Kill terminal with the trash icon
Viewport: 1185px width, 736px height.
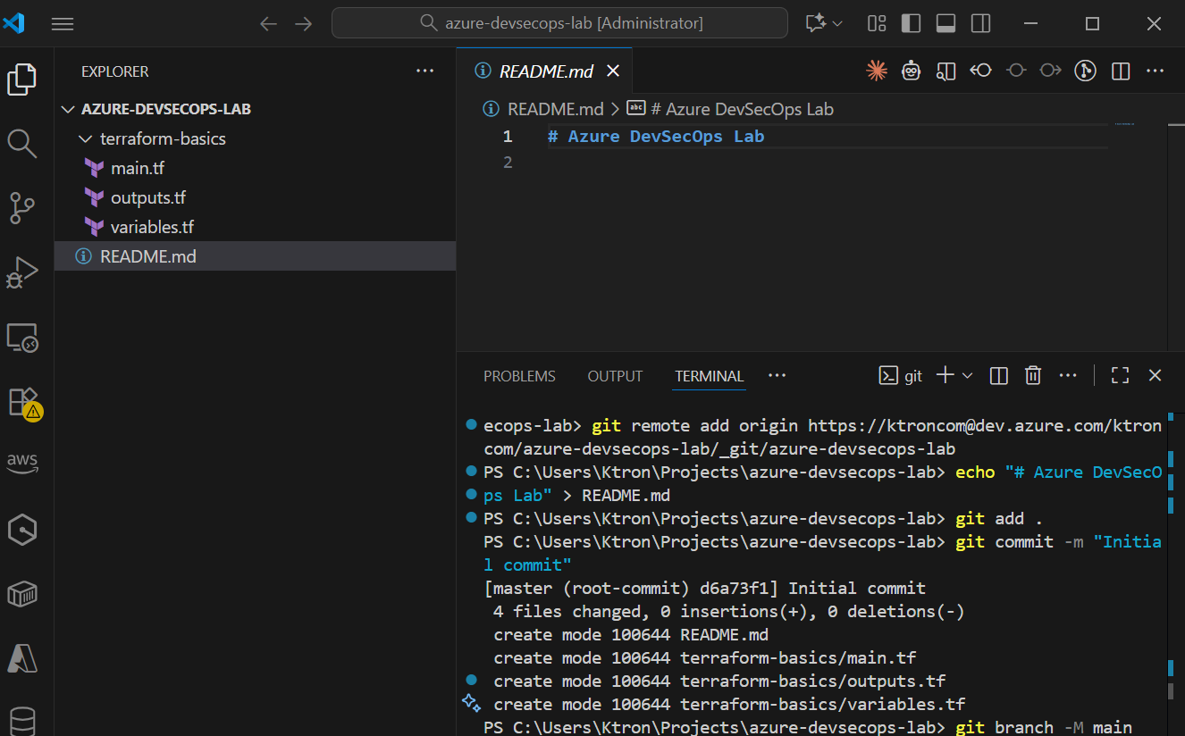click(x=1033, y=376)
